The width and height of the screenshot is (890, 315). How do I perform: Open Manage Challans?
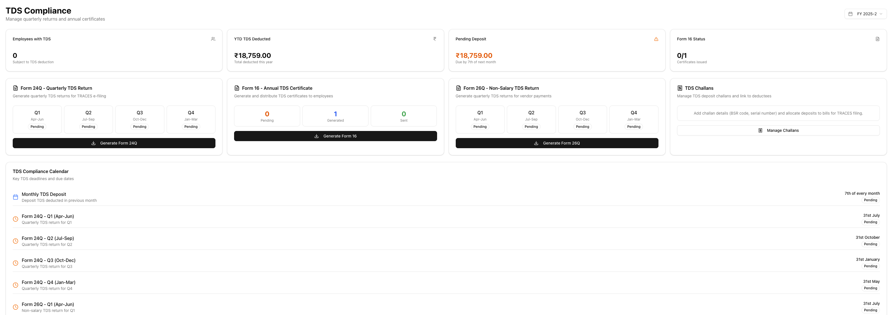pos(778,131)
